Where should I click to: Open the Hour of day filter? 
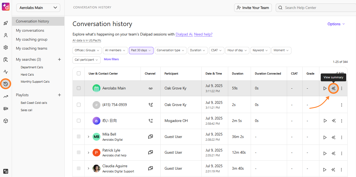pos(237,50)
